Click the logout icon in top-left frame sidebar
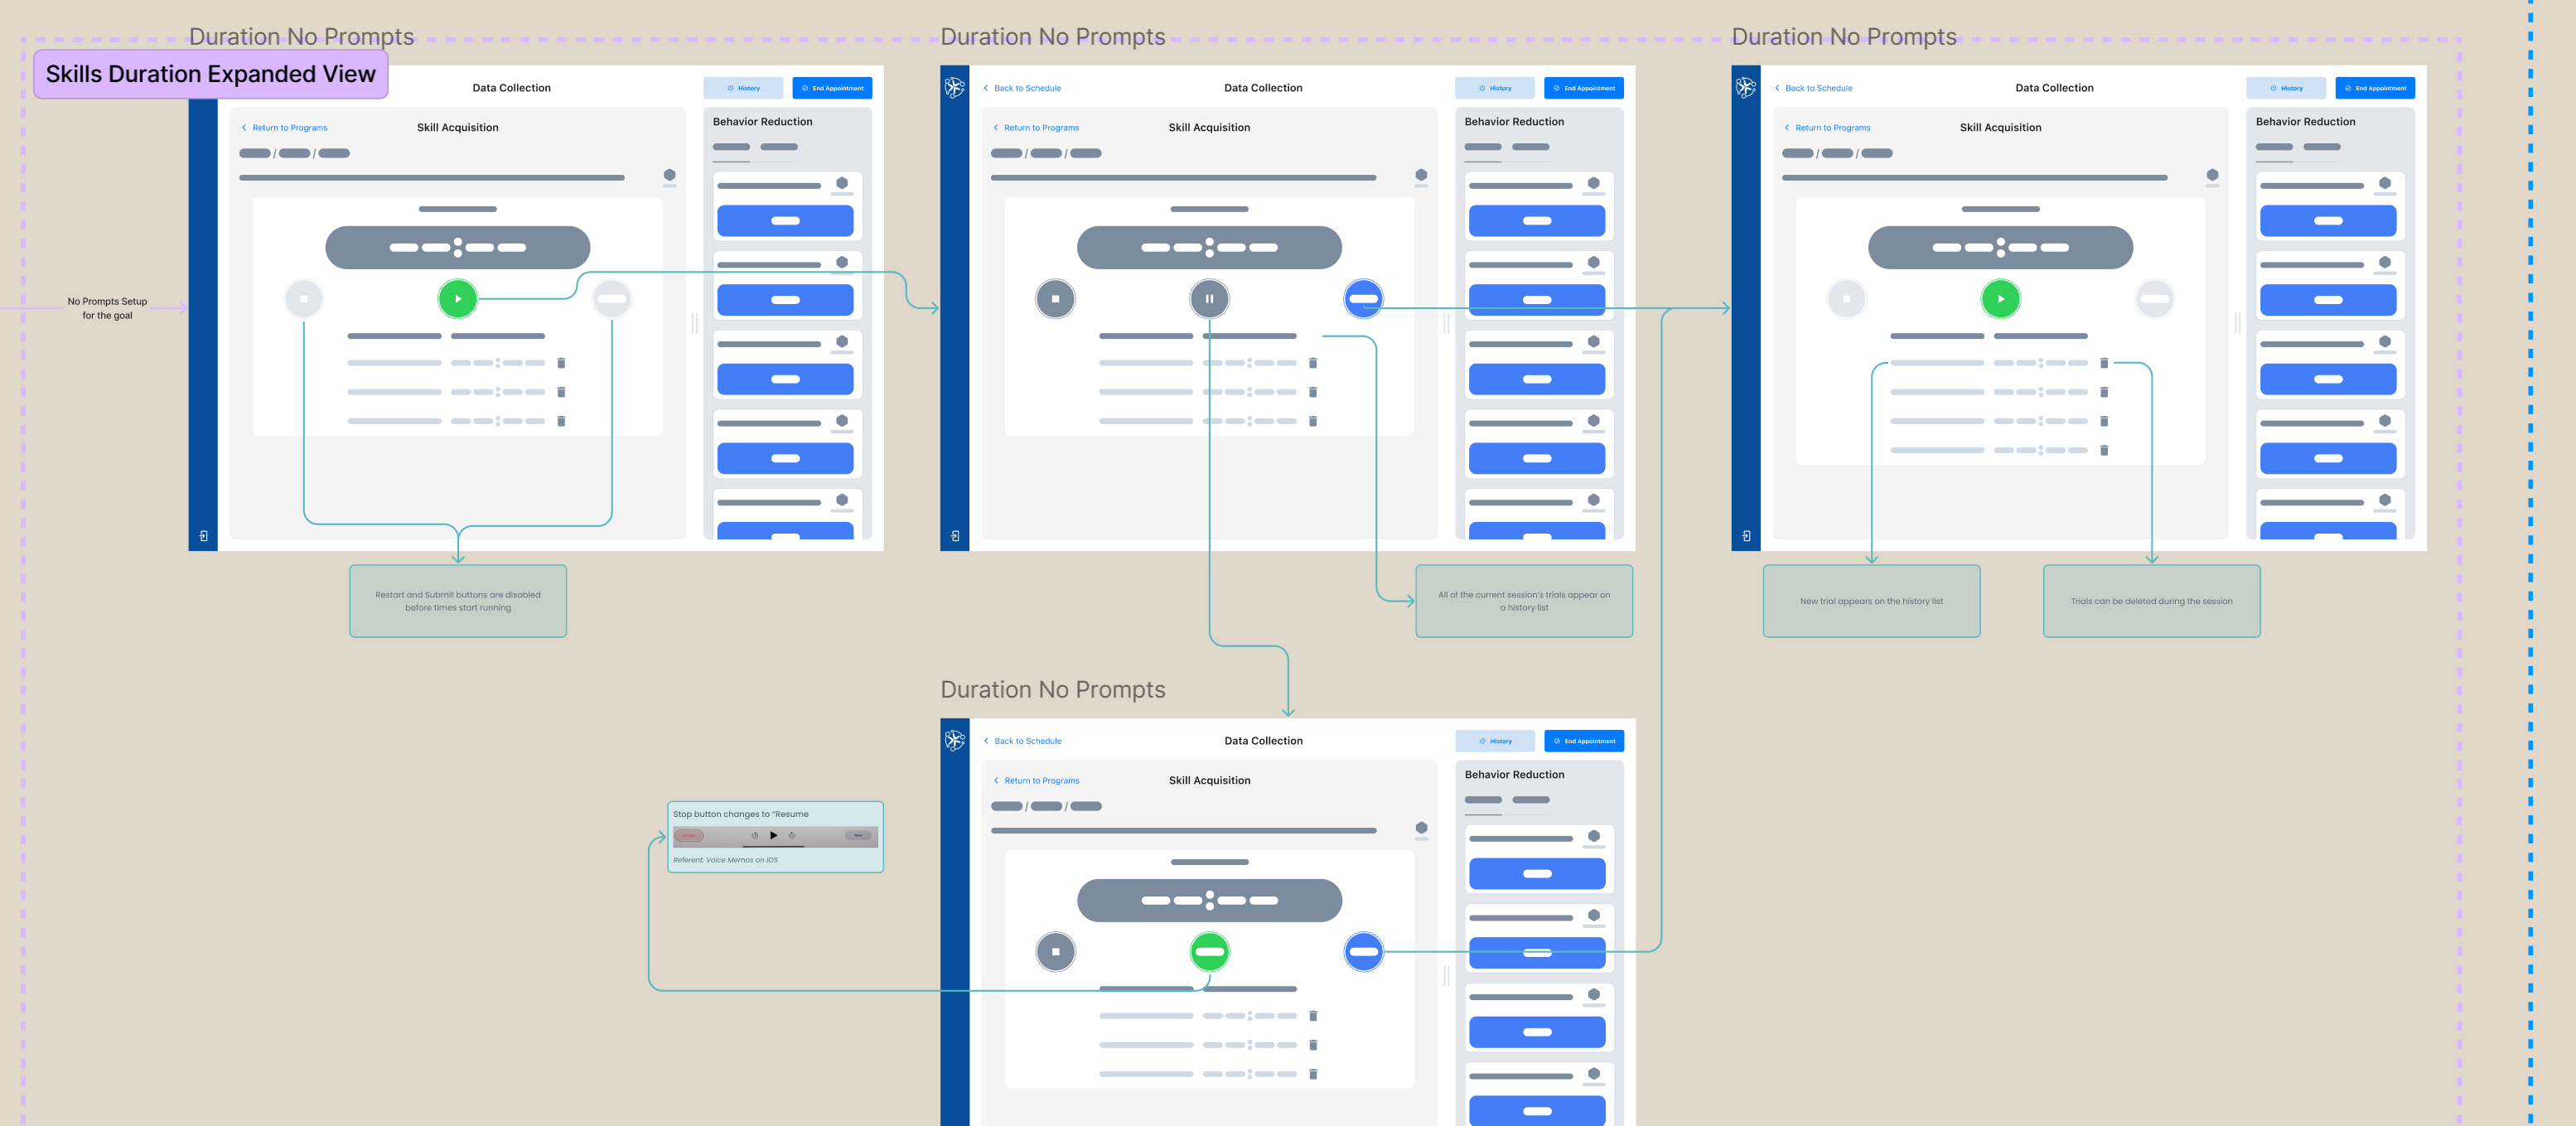This screenshot has width=2576, height=1126. pos(203,536)
